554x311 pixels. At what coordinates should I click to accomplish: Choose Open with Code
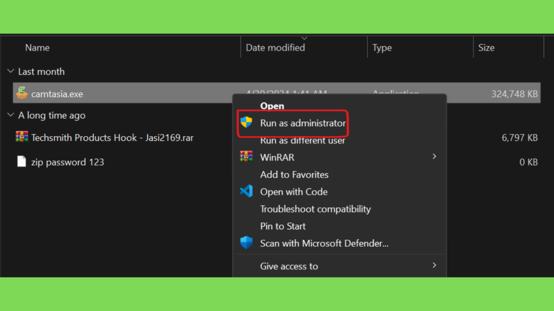click(294, 192)
